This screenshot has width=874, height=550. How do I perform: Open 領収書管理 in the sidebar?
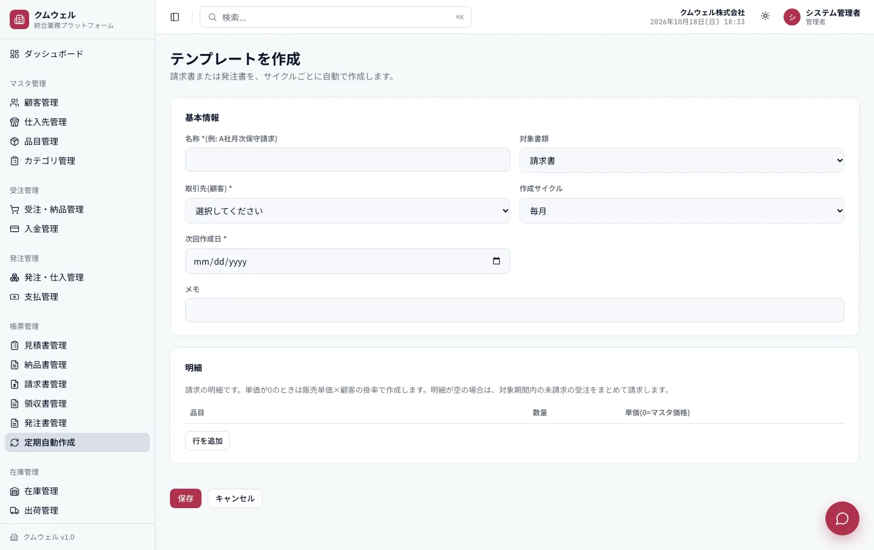77,404
